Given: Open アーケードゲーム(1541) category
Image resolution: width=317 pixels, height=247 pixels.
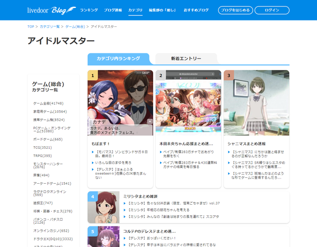Looking at the screenshot, I should [52, 184].
